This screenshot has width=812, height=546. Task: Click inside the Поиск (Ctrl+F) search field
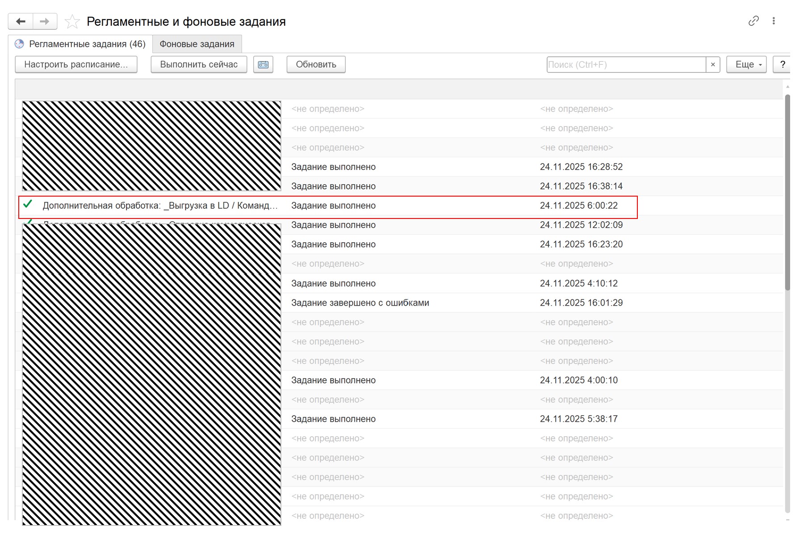[625, 64]
